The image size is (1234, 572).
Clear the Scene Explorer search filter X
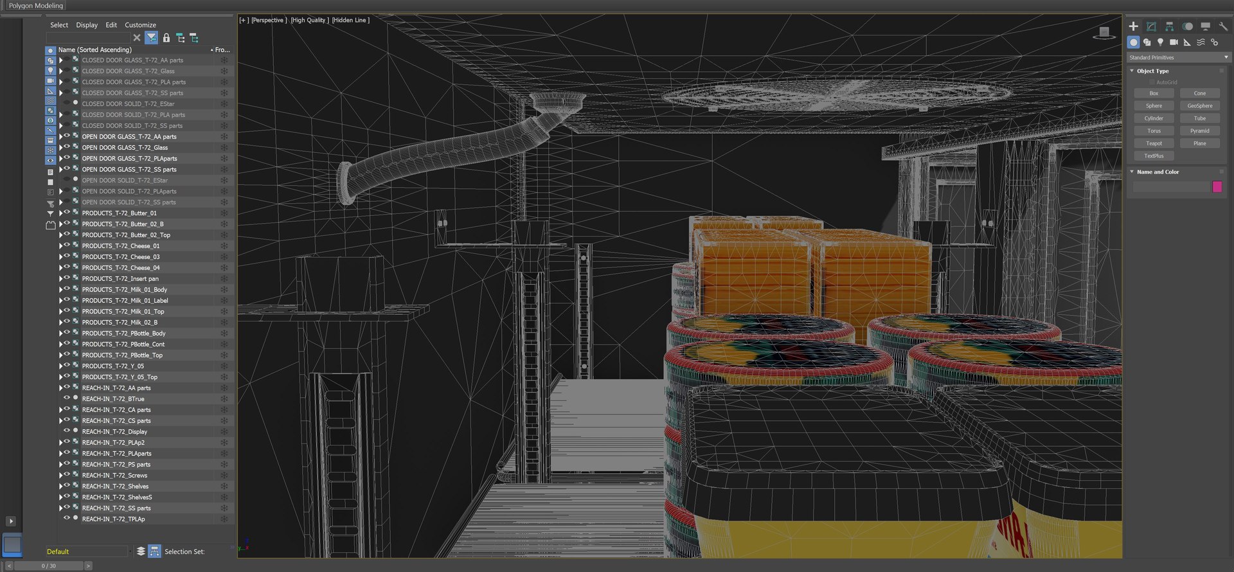click(x=136, y=38)
